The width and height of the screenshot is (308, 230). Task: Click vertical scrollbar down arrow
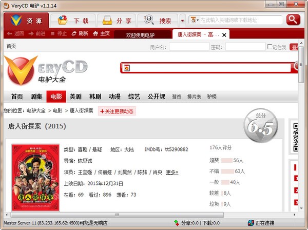point(301,208)
